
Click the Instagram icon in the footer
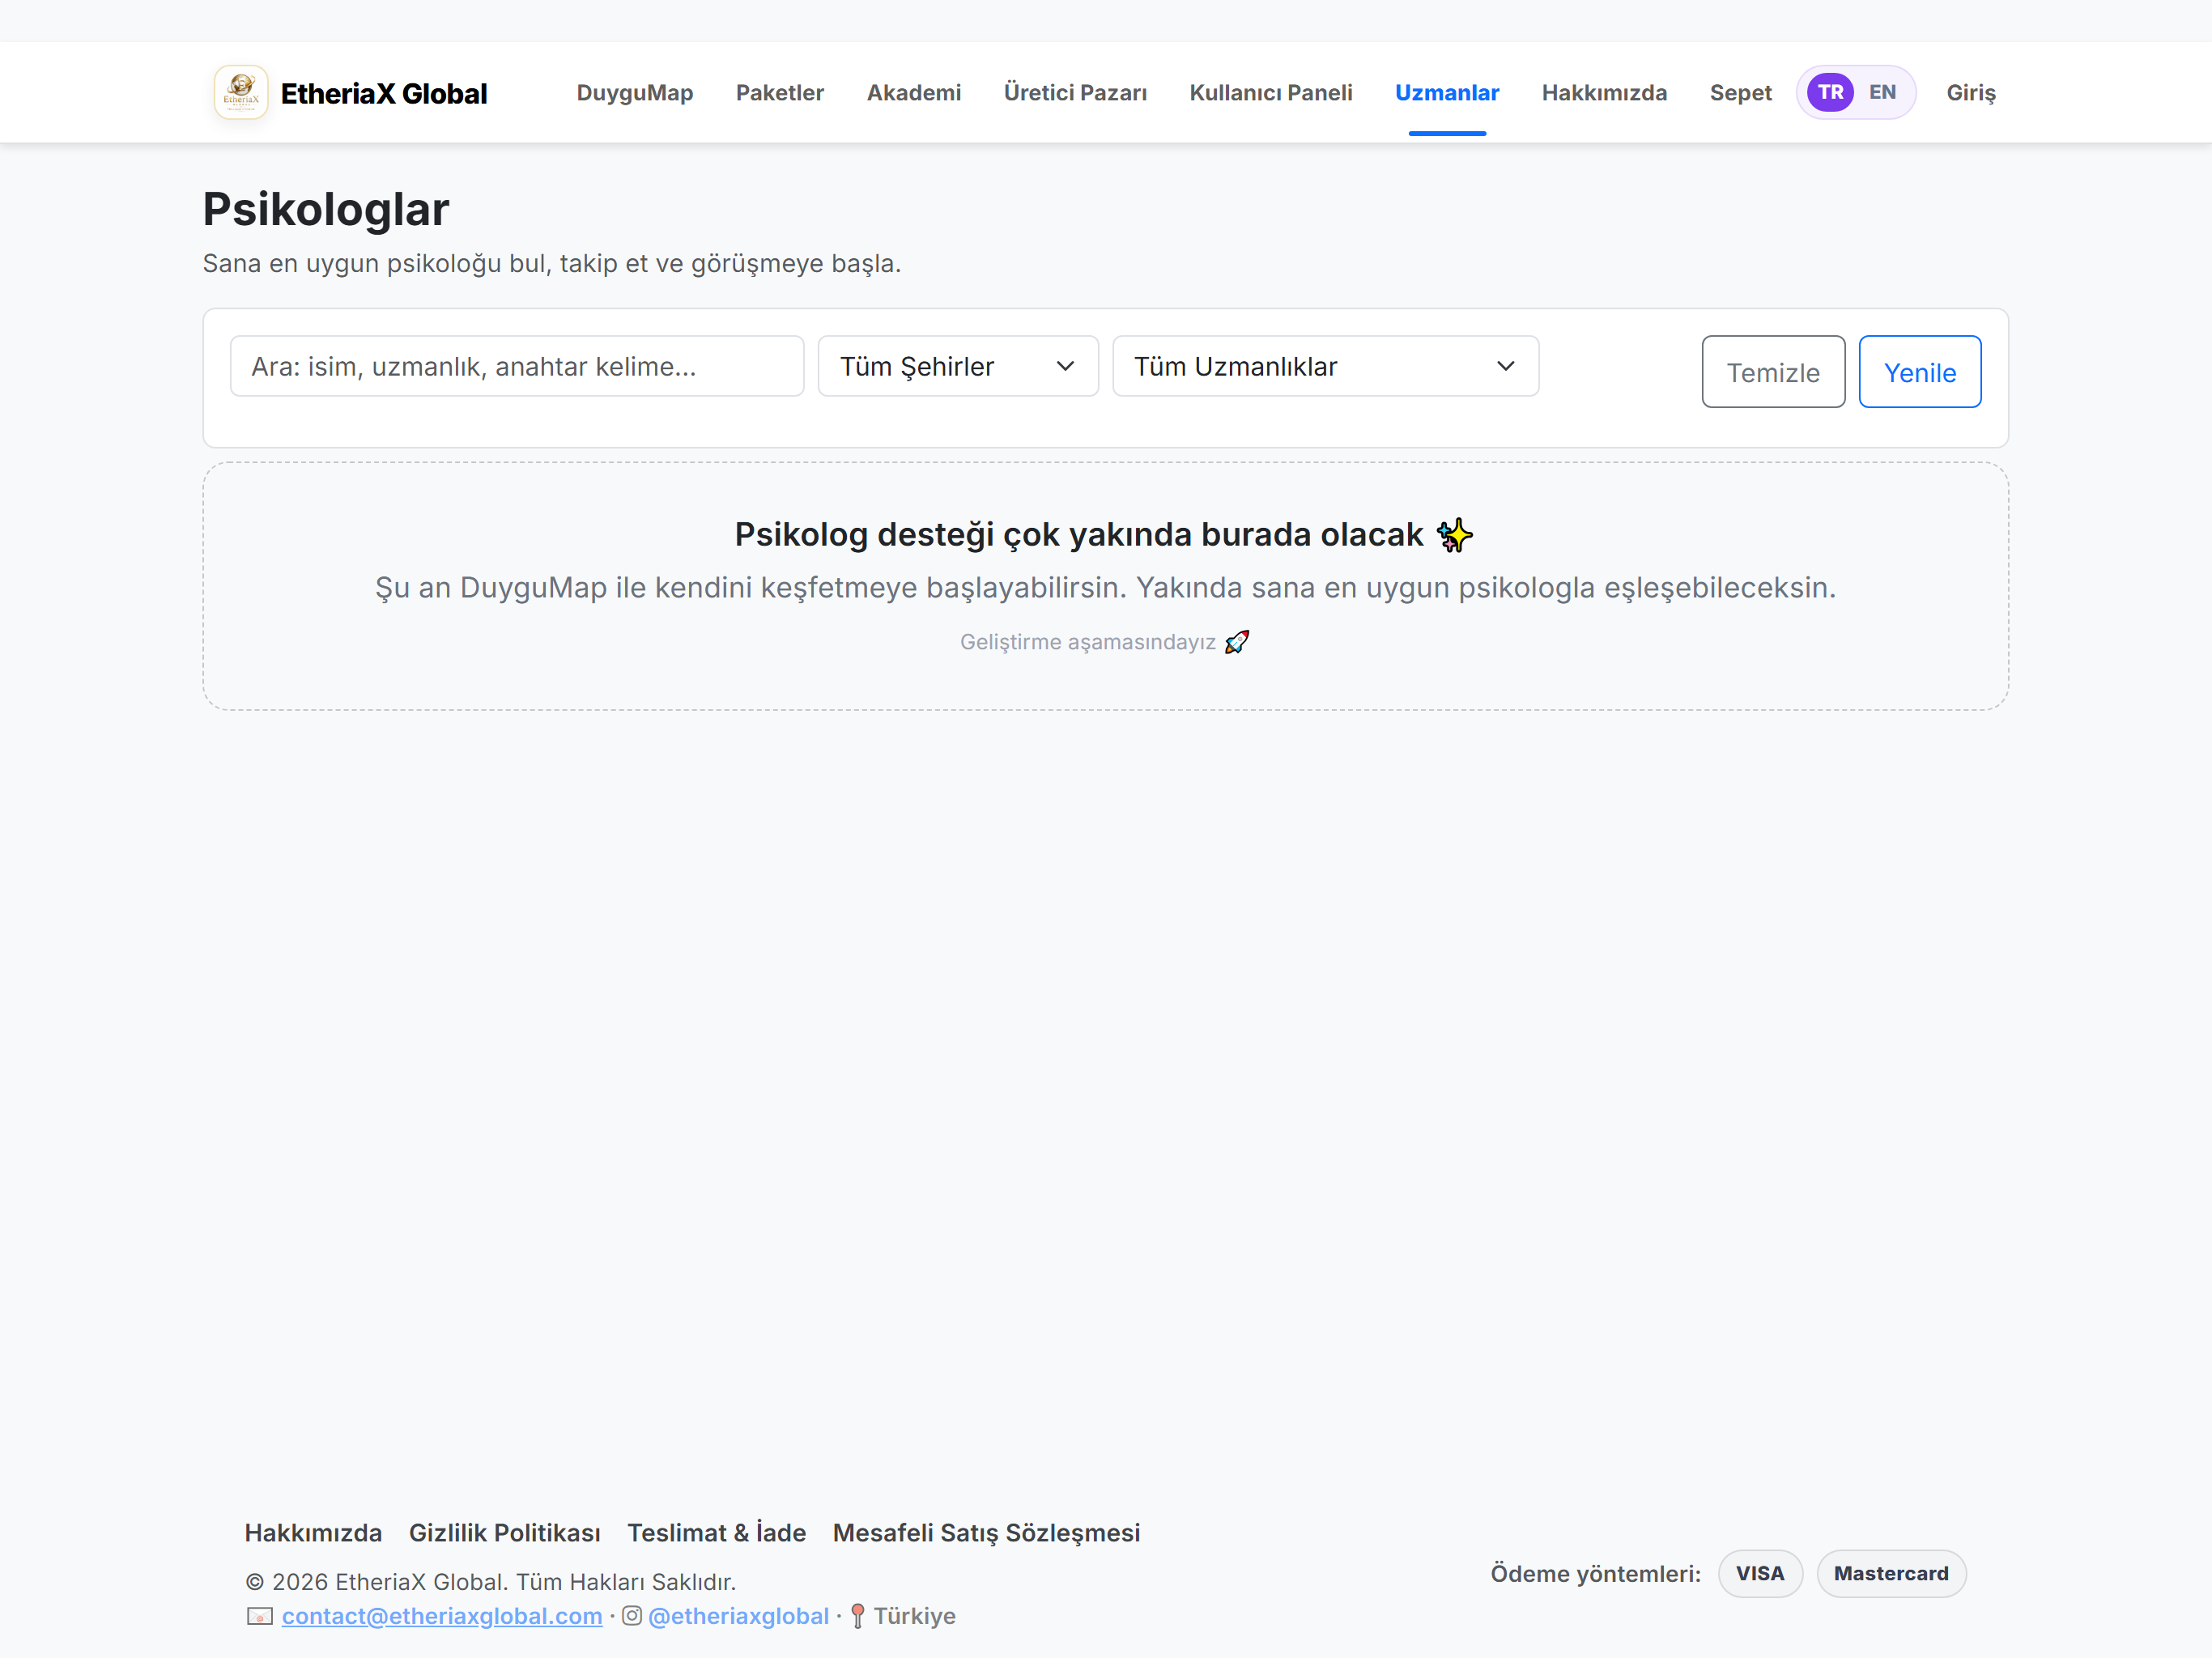click(x=632, y=1615)
